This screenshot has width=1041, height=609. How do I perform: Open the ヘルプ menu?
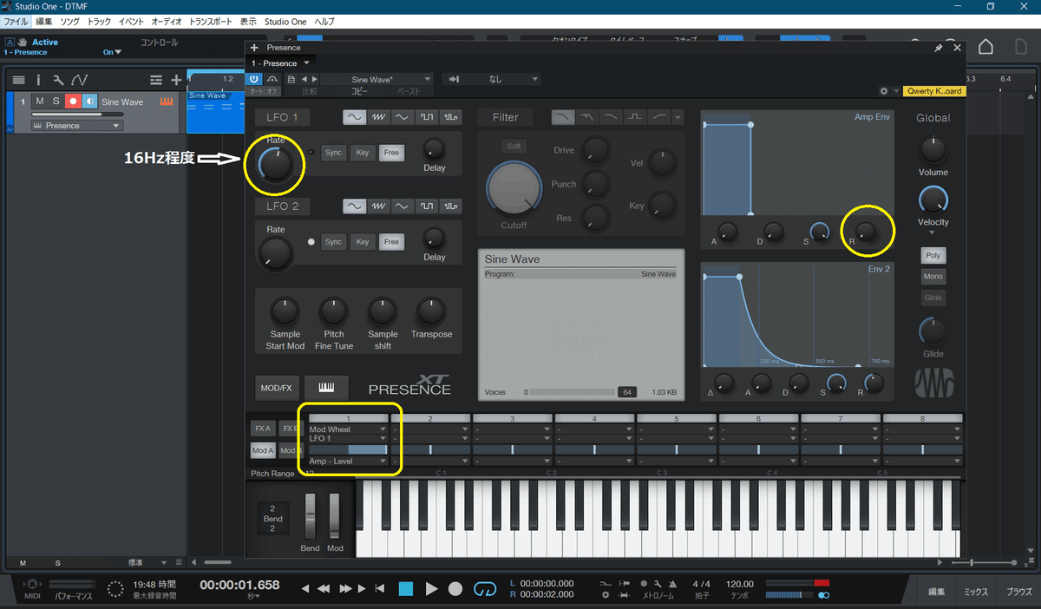324,21
